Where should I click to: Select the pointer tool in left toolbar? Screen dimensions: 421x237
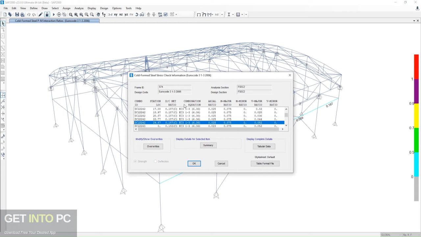click(x=3, y=24)
